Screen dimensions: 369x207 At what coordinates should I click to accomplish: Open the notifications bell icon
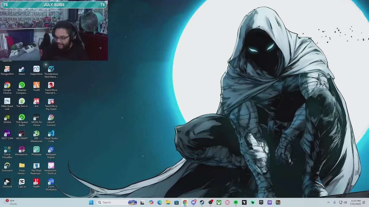364,202
